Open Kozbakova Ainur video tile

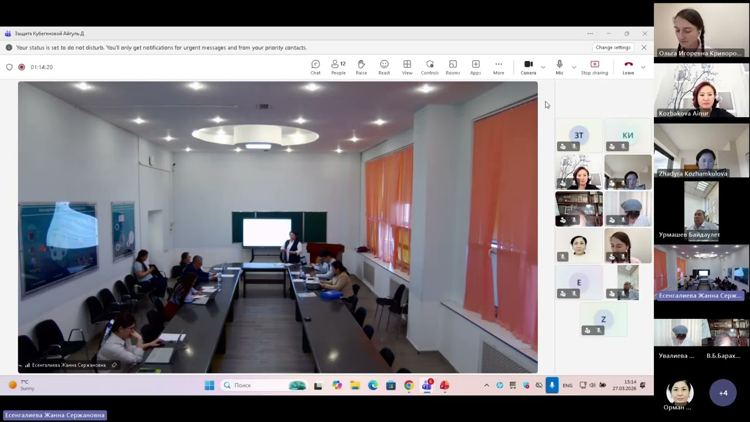[x=701, y=91]
